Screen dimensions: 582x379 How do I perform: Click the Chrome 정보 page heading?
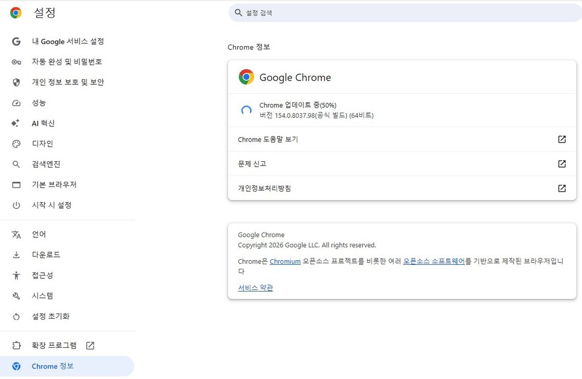point(249,47)
